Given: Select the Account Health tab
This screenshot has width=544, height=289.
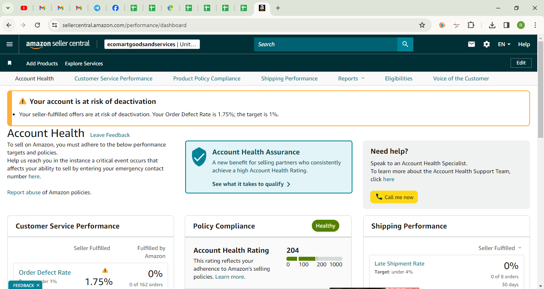Looking at the screenshot, I should tap(34, 78).
